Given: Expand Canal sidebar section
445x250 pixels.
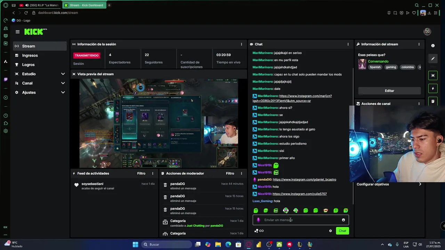Looking at the screenshot, I should pyautogui.click(x=63, y=83).
